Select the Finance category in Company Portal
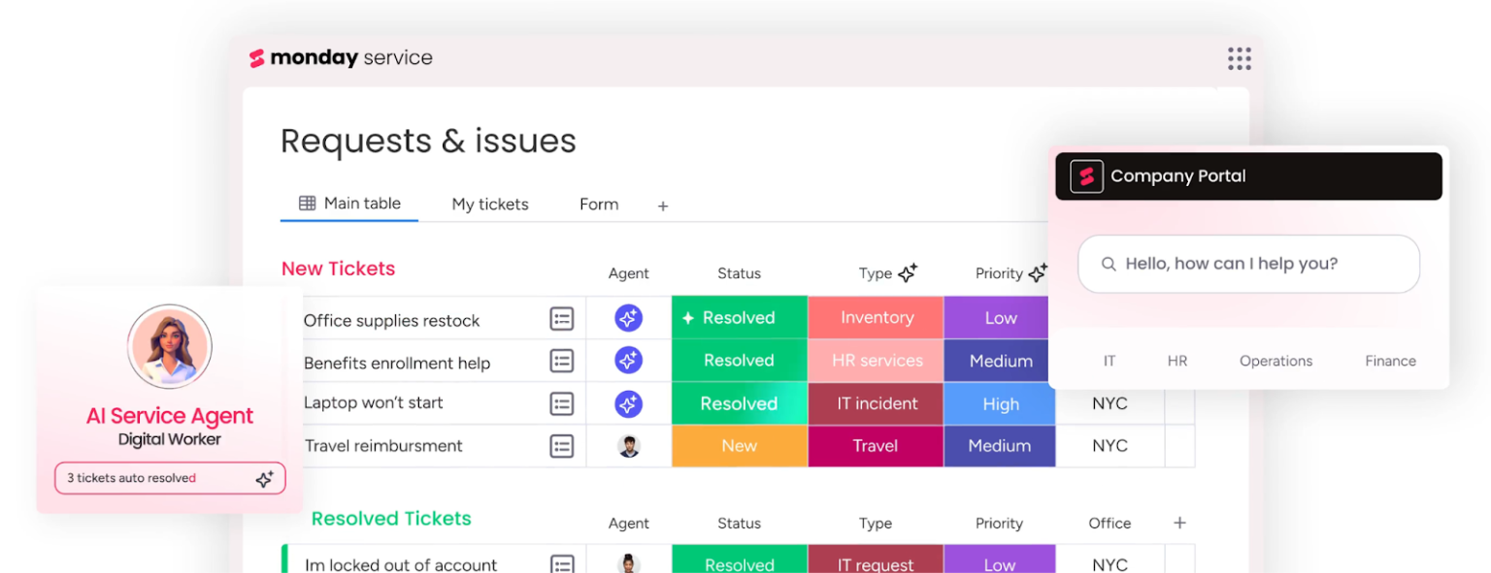The width and height of the screenshot is (1491, 573). coord(1390,361)
